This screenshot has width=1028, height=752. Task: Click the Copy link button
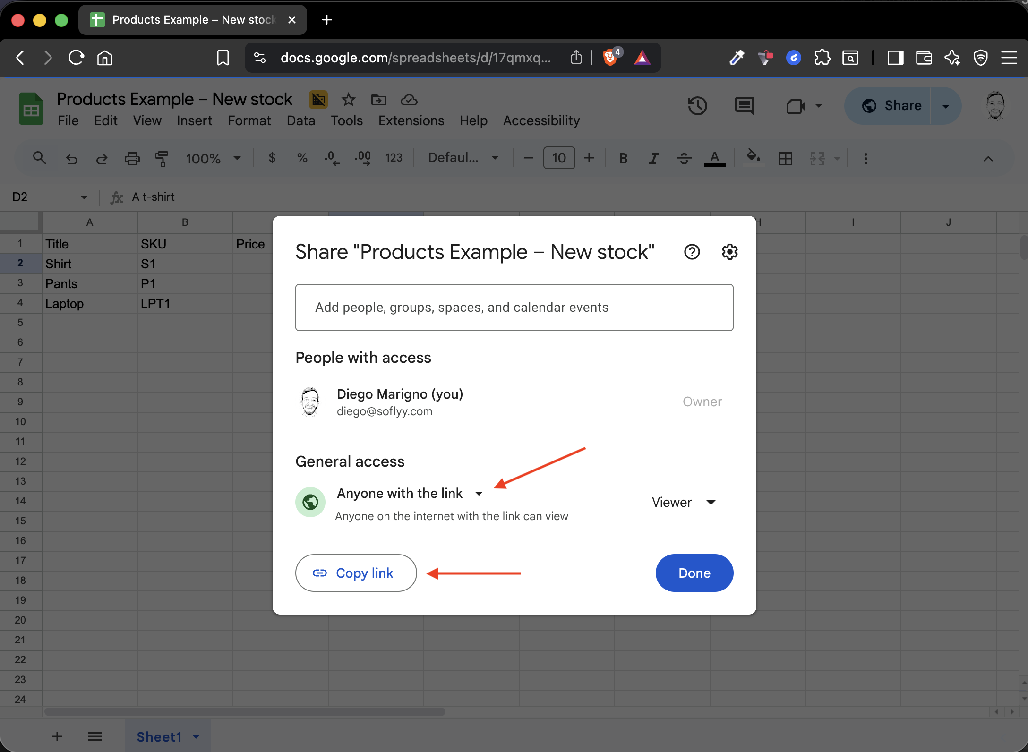[x=356, y=573]
